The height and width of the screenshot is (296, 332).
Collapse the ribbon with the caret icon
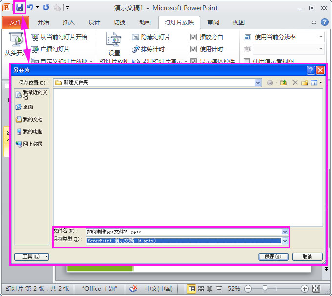tap(314, 22)
